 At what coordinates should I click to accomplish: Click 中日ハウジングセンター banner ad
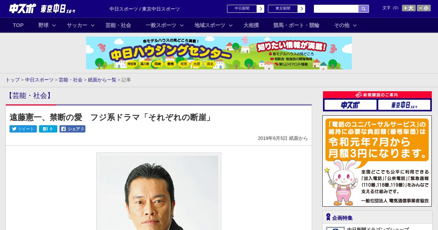point(219,53)
